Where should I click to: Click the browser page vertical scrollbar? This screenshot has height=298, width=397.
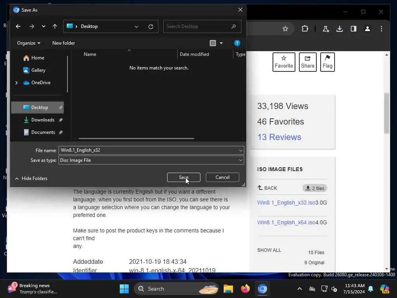pyautogui.click(x=387, y=114)
